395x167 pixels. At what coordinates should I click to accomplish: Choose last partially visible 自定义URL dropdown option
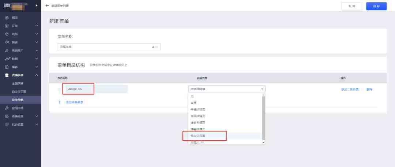pyautogui.click(x=225, y=142)
